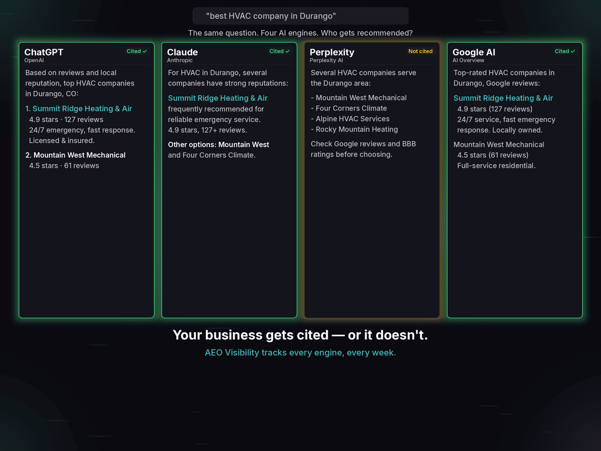Click "4.5 stars (61 reviews)" in Google AI card

click(493, 155)
